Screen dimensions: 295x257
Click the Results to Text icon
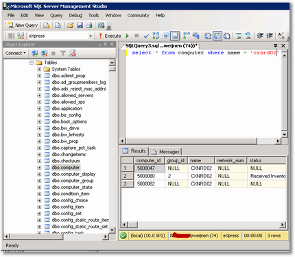[208, 36]
